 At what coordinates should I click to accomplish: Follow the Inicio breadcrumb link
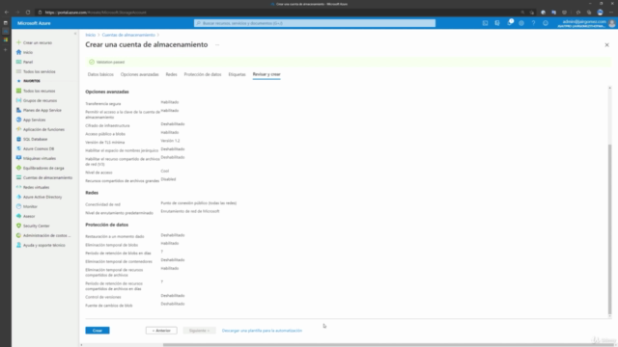pyautogui.click(x=90, y=35)
